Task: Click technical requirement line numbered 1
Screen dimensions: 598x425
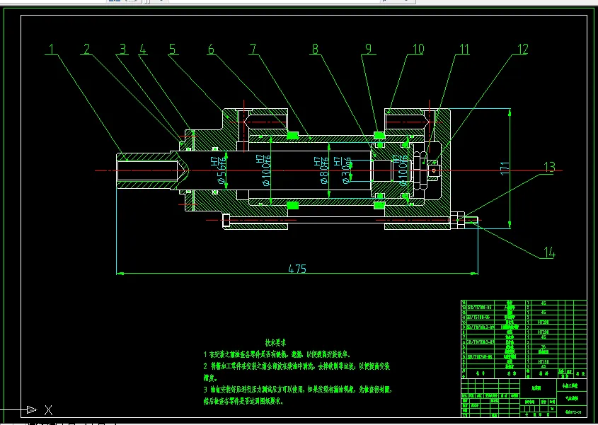Action: (277, 354)
